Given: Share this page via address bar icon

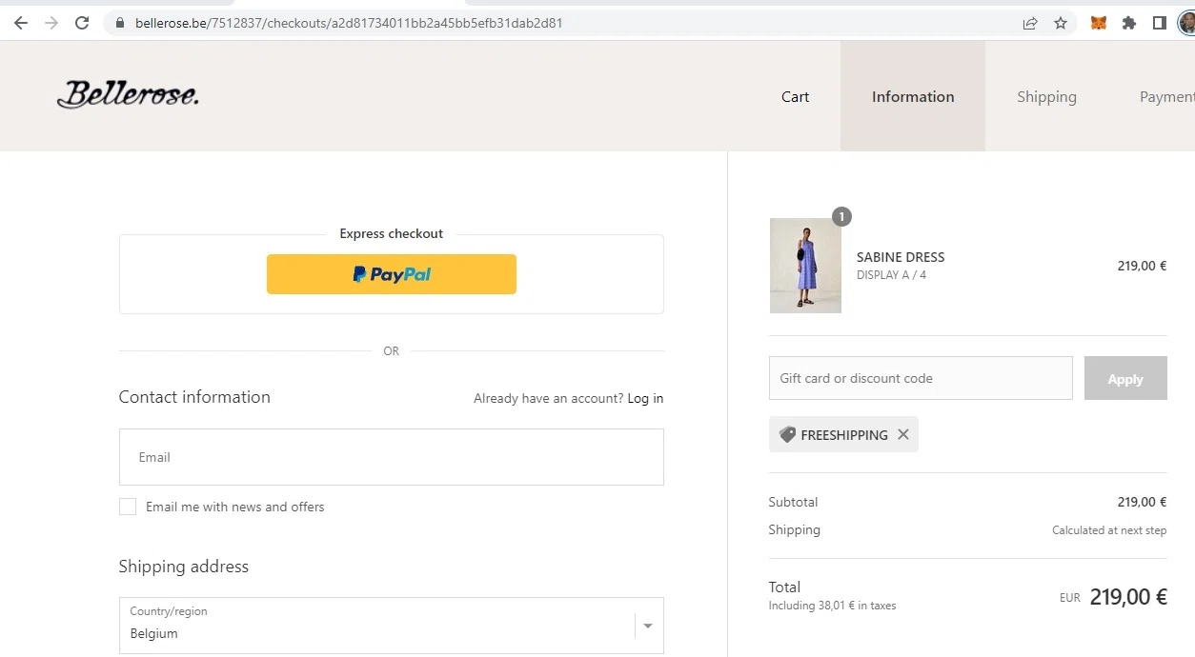Looking at the screenshot, I should [1030, 23].
